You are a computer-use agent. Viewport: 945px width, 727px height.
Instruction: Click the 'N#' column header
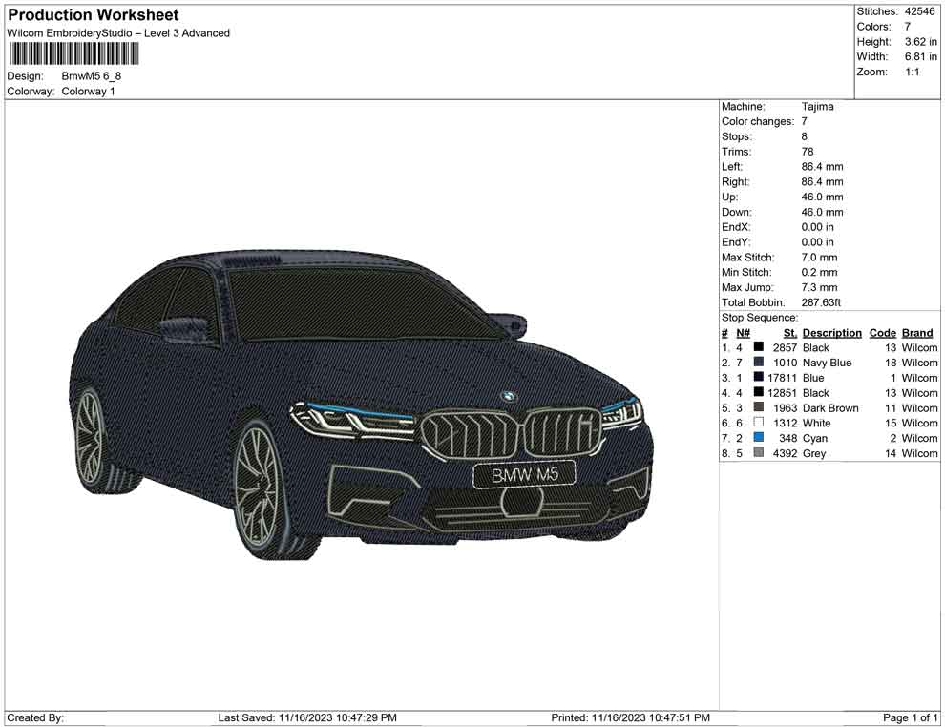(x=743, y=333)
